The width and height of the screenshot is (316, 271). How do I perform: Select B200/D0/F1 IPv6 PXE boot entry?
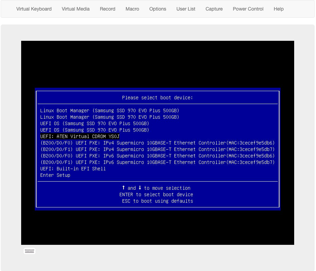157,162
